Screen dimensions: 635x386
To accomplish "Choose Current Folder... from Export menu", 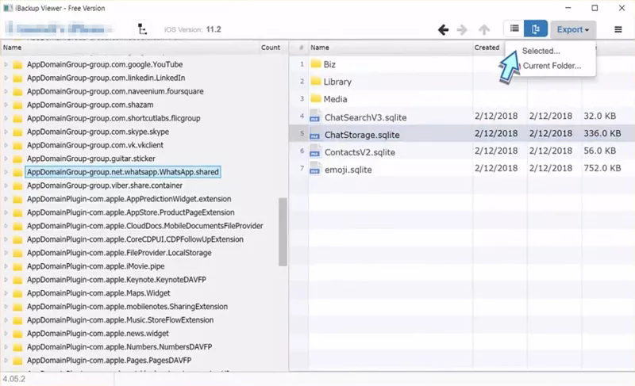I will point(552,66).
